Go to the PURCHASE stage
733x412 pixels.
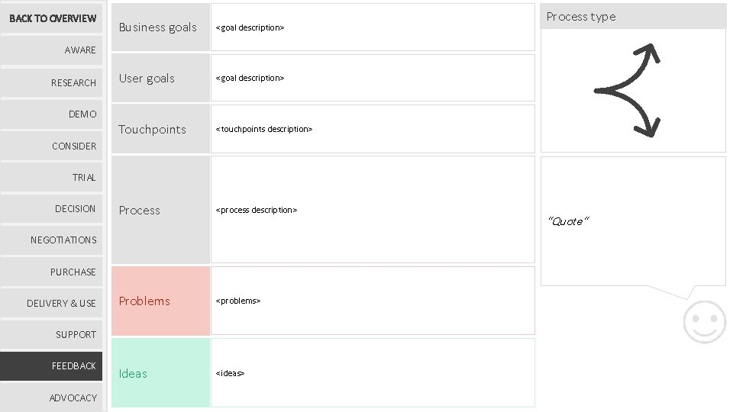point(52,272)
